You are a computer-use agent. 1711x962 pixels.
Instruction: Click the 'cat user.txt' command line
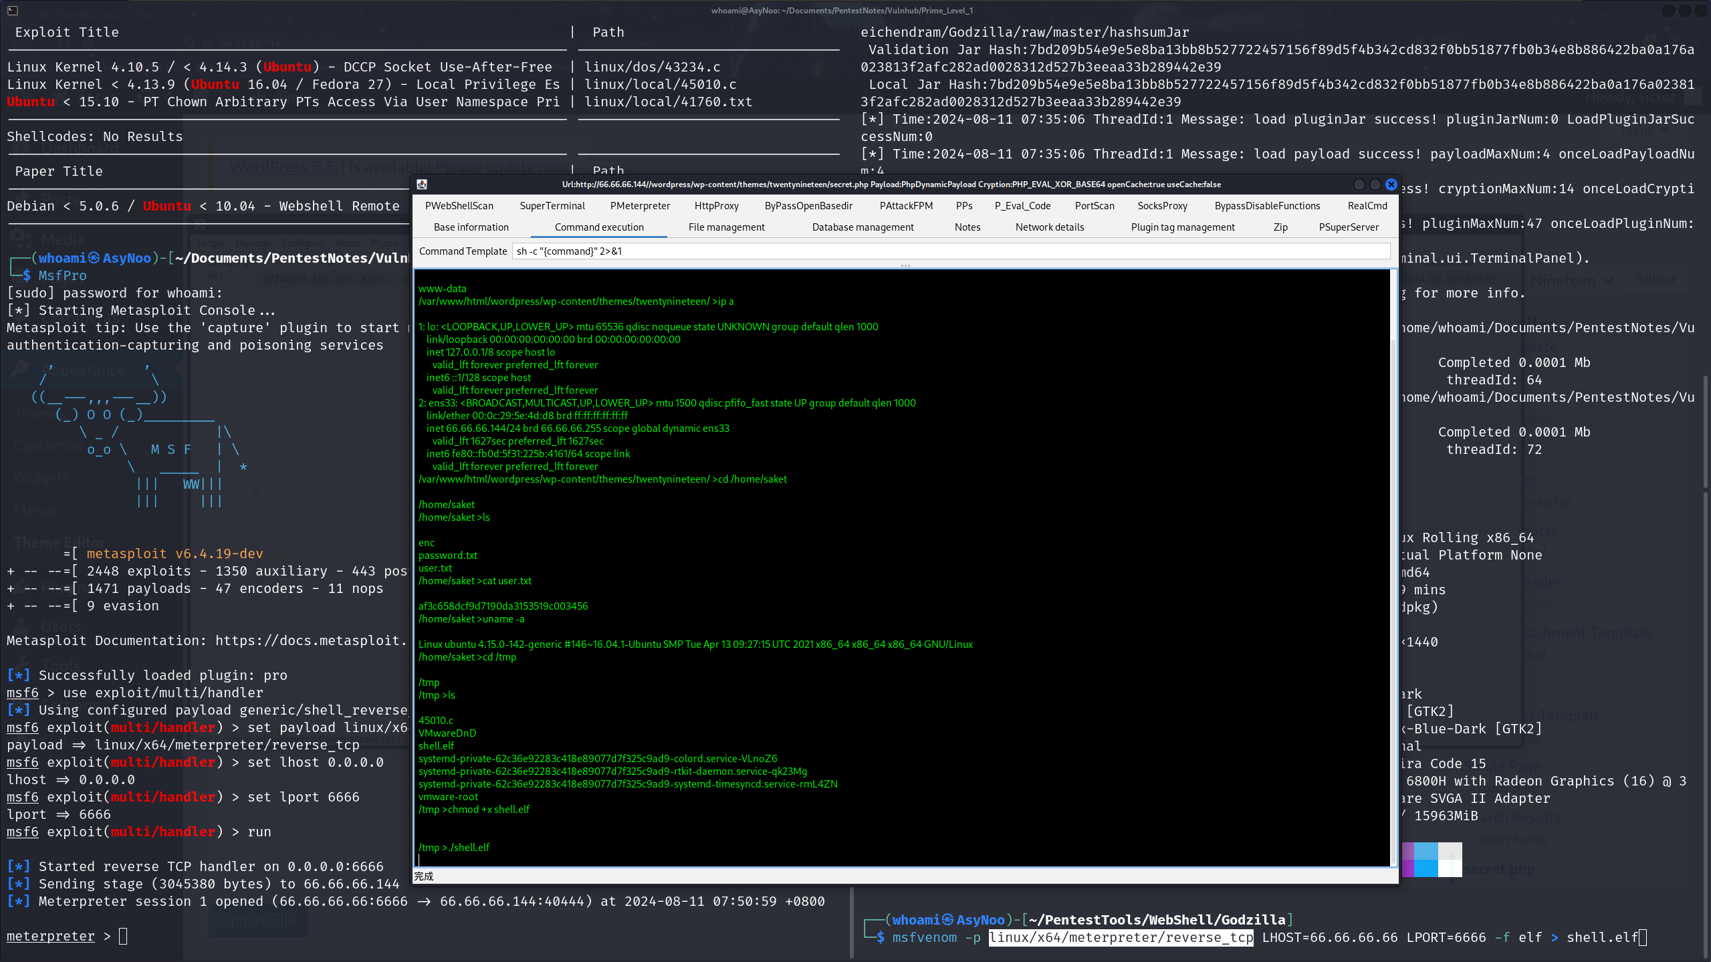coord(475,581)
